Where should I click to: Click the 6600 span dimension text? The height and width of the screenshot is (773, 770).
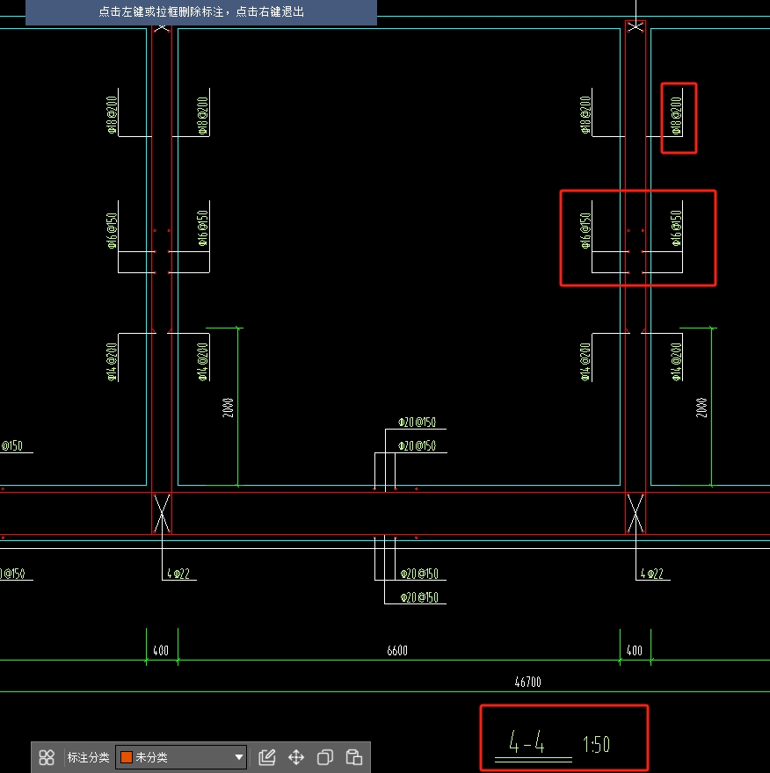coord(397,651)
